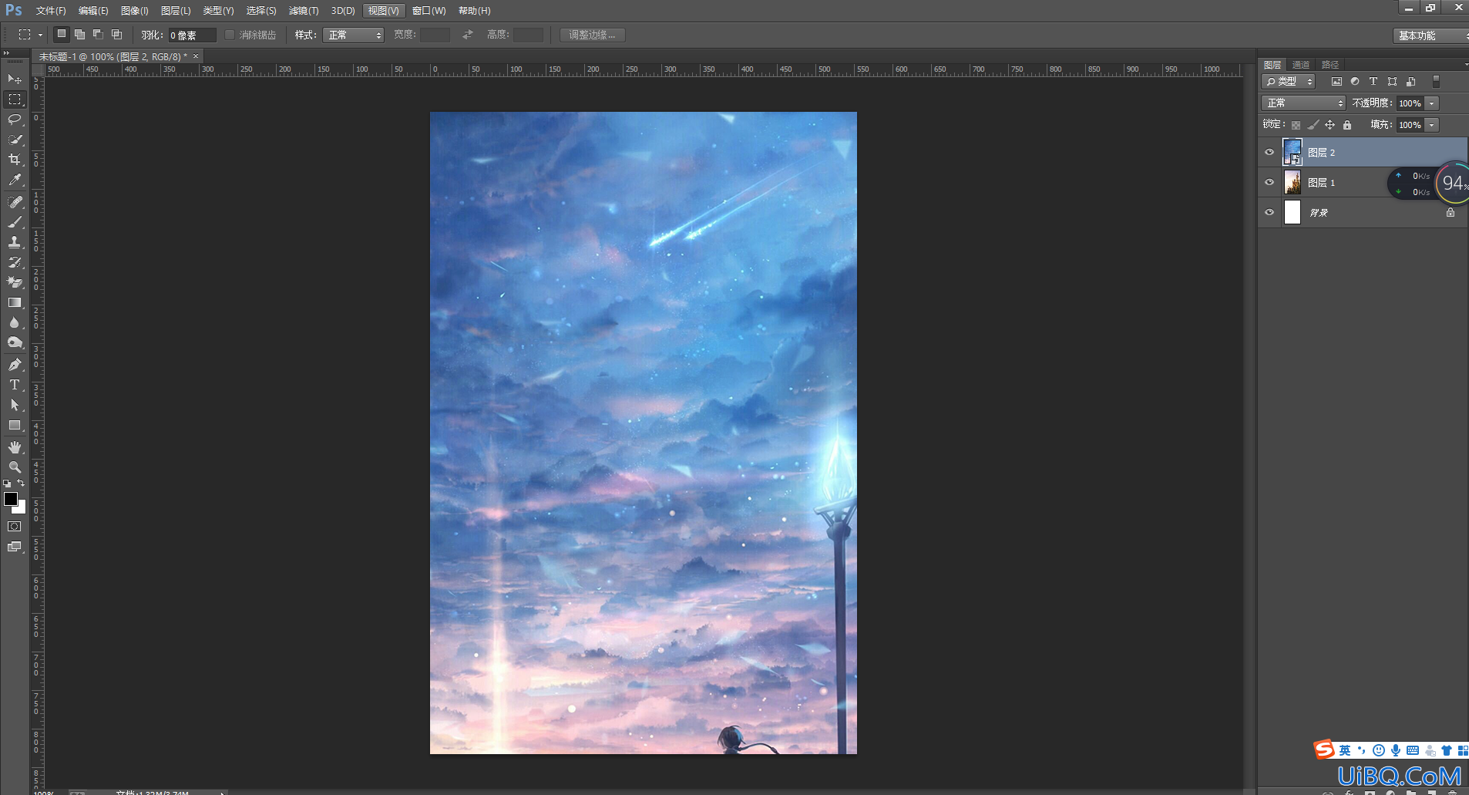
Task: Click the swap width and height icon
Action: click(x=468, y=35)
